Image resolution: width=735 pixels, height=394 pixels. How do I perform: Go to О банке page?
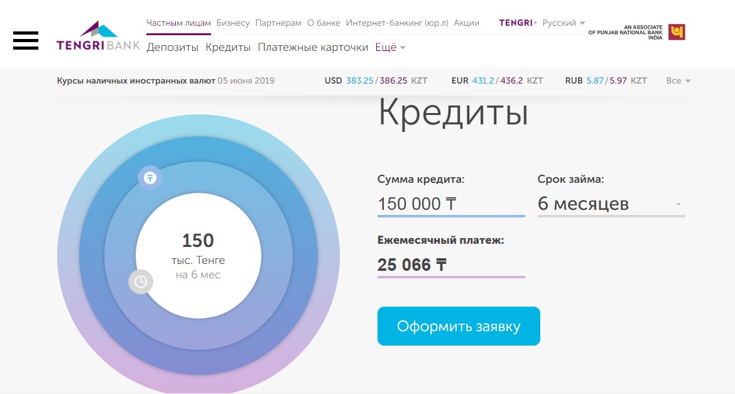click(x=324, y=23)
